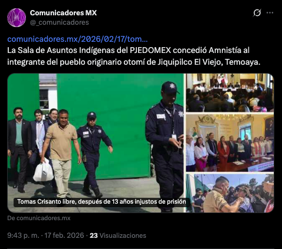This screenshot has width=282, height=249.
Task: Click the 'De comunicadores.mx' source label
Action: pos(39,218)
